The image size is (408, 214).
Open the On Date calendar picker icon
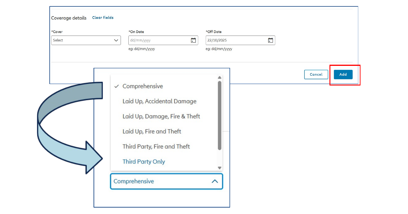tap(193, 40)
